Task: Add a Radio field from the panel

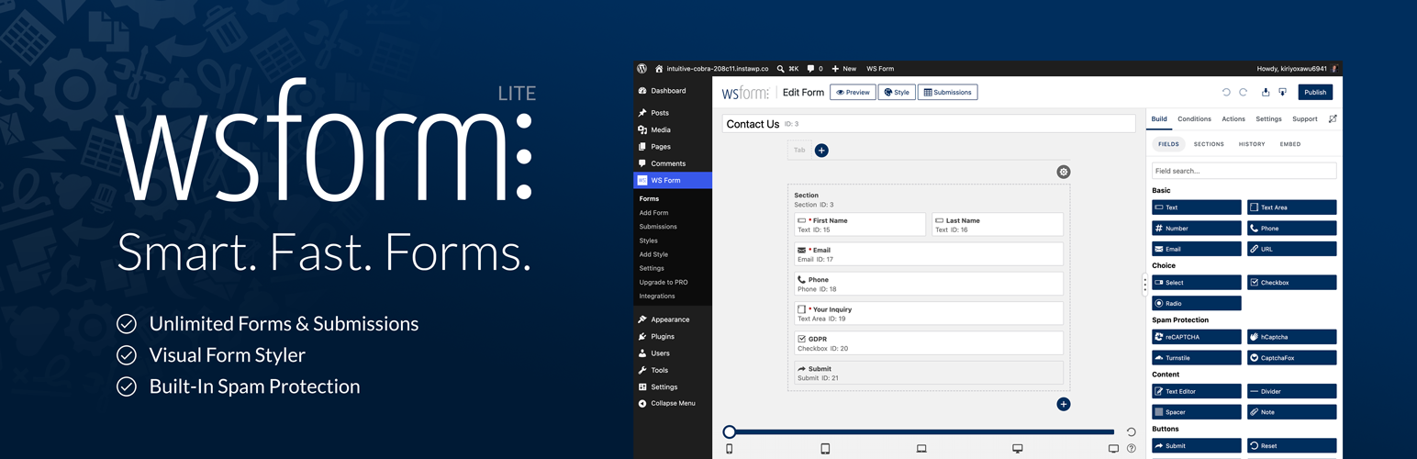Action: point(1197,303)
